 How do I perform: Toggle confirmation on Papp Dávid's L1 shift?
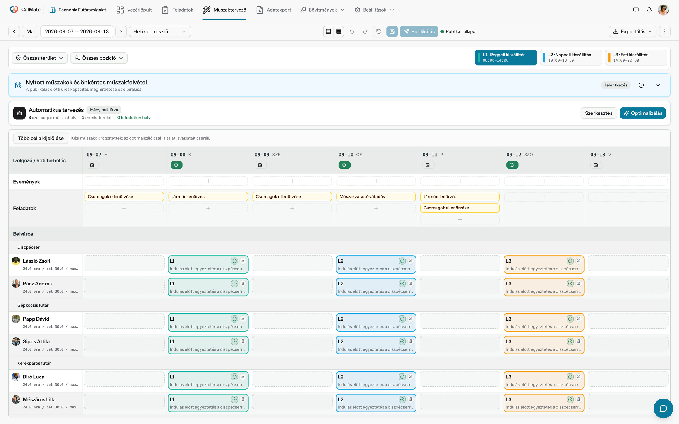(234, 319)
